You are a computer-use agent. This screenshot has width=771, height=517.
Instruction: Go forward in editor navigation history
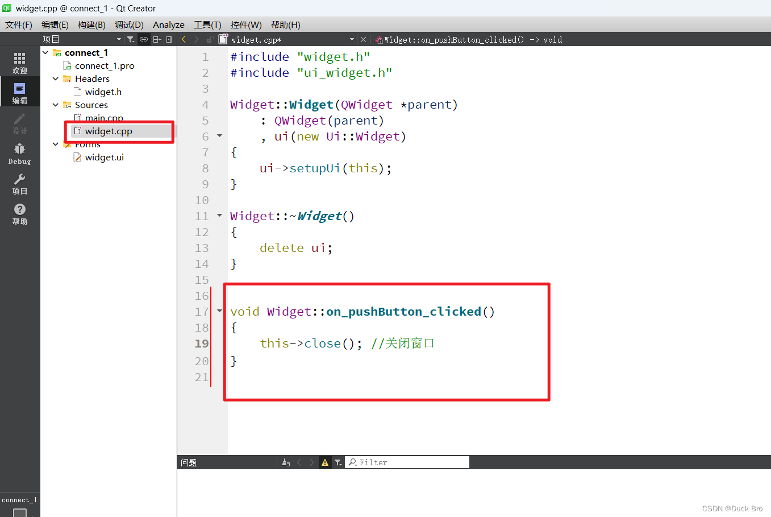click(197, 39)
